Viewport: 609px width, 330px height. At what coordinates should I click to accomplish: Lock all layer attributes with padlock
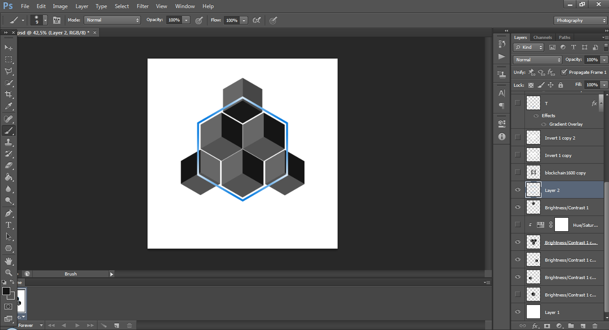tap(561, 85)
